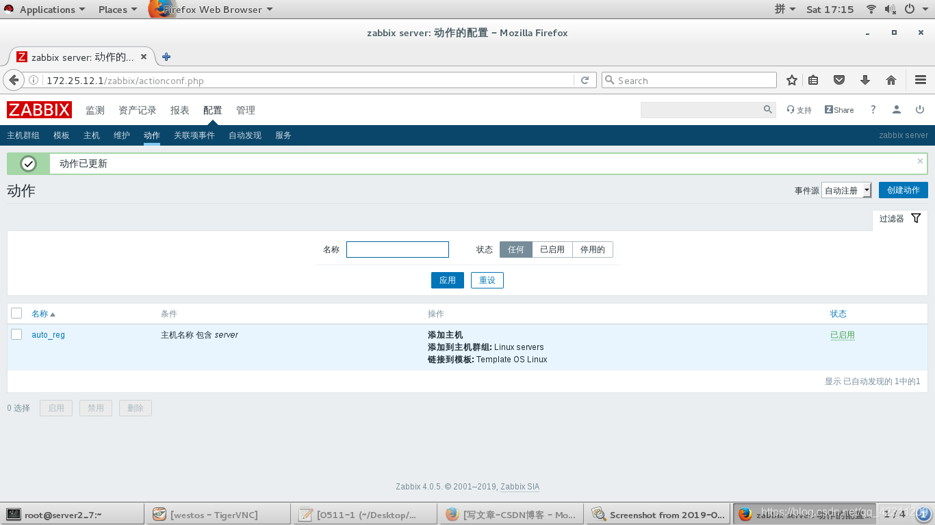Open the downloads arrow icon

[x=865, y=80]
